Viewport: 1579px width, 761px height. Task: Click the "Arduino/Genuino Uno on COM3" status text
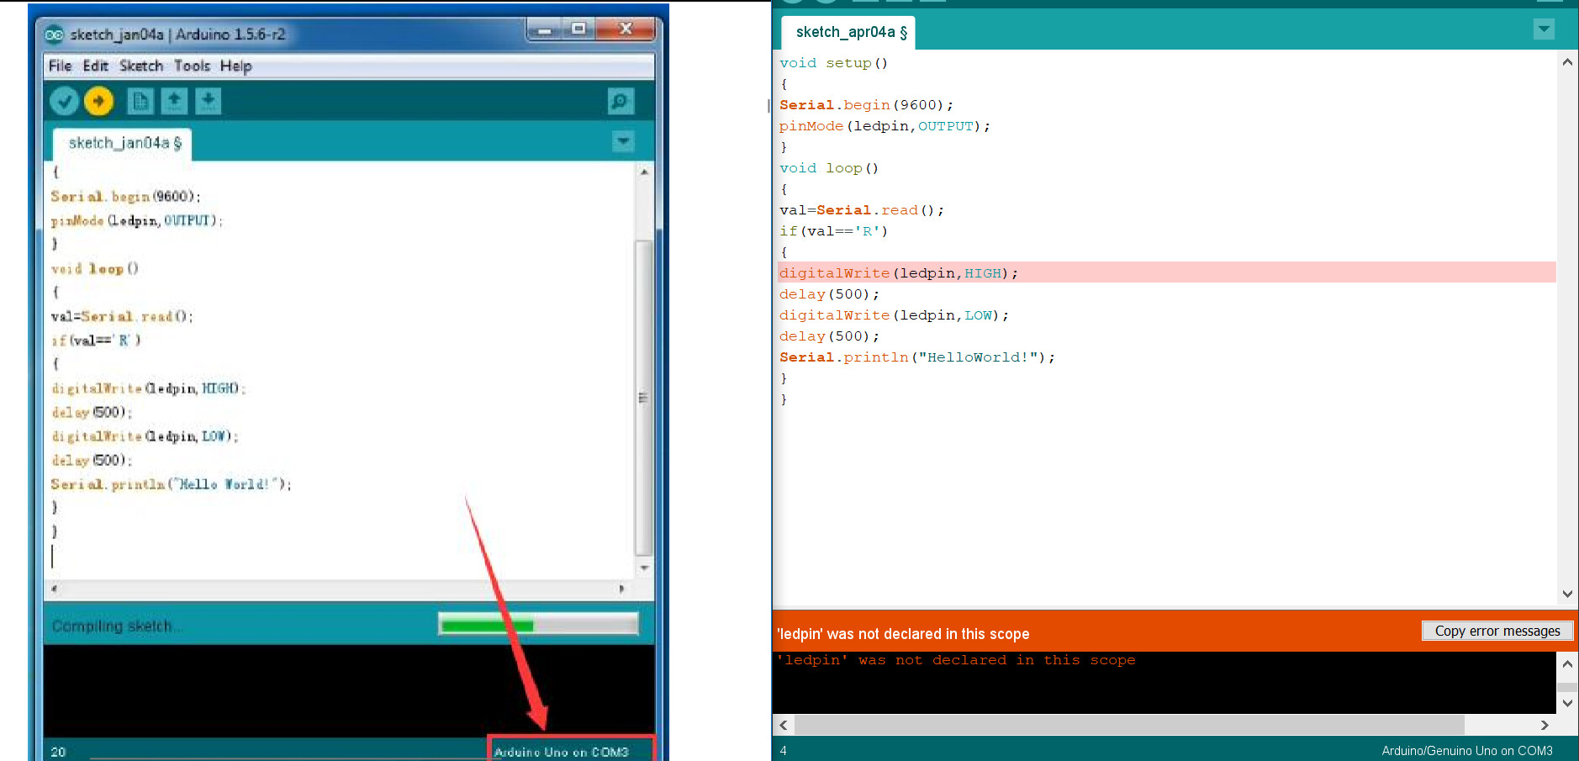pyautogui.click(x=1467, y=751)
